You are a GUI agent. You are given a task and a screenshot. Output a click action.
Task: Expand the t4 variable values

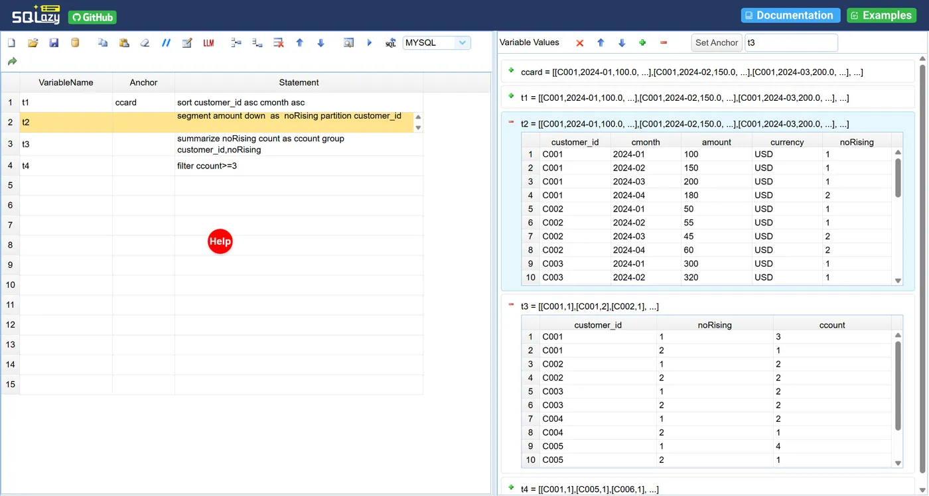click(x=511, y=487)
